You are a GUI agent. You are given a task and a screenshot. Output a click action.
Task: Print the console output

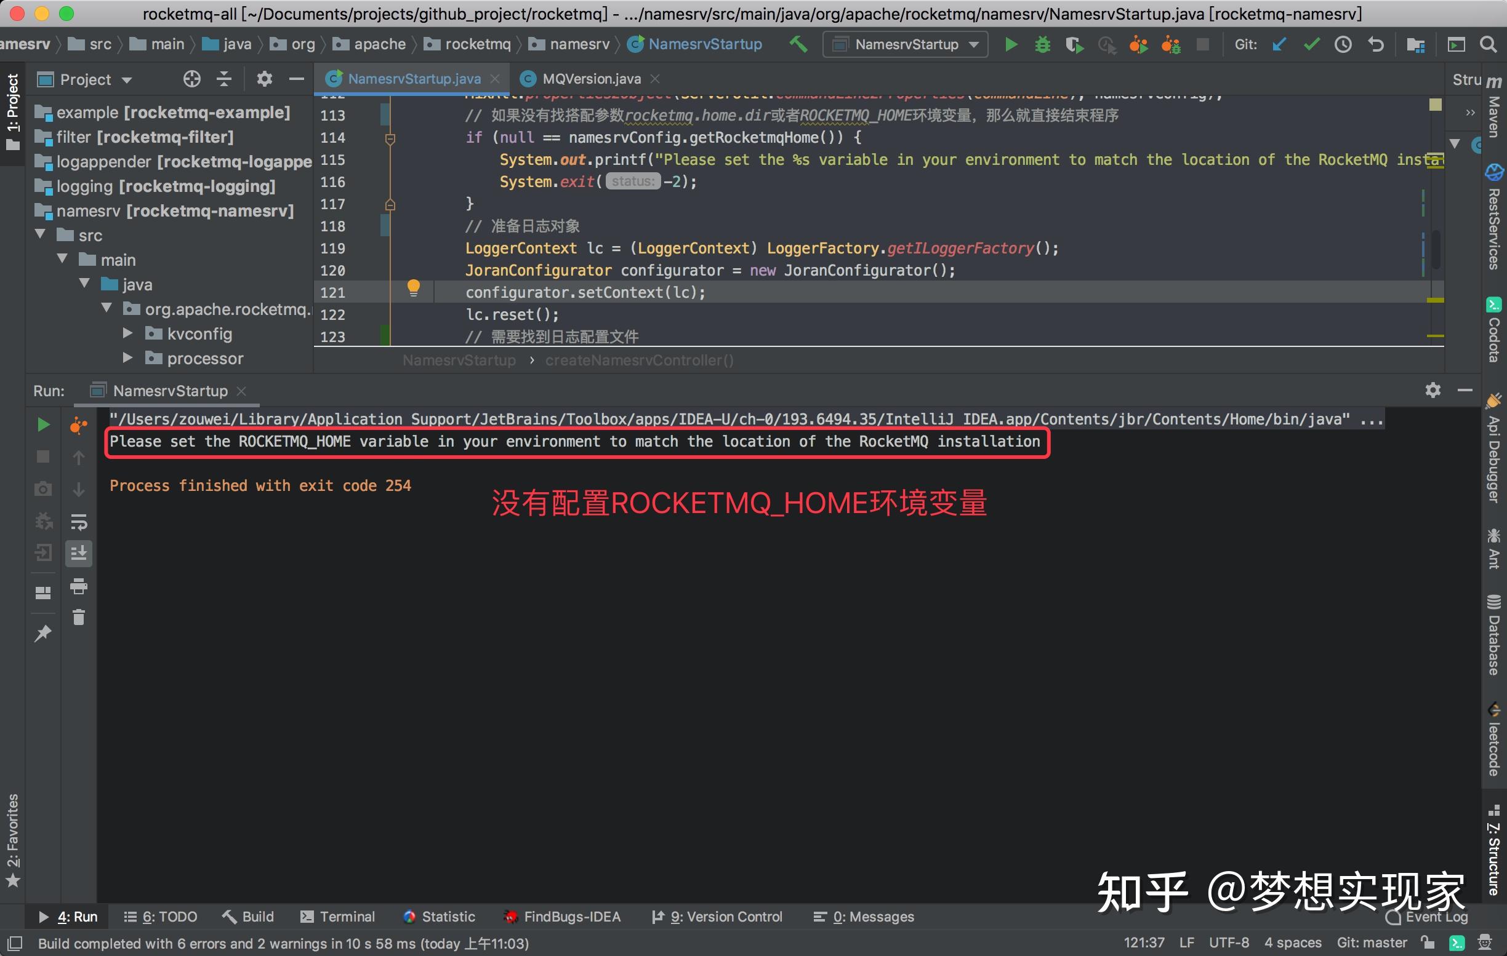pyautogui.click(x=79, y=586)
